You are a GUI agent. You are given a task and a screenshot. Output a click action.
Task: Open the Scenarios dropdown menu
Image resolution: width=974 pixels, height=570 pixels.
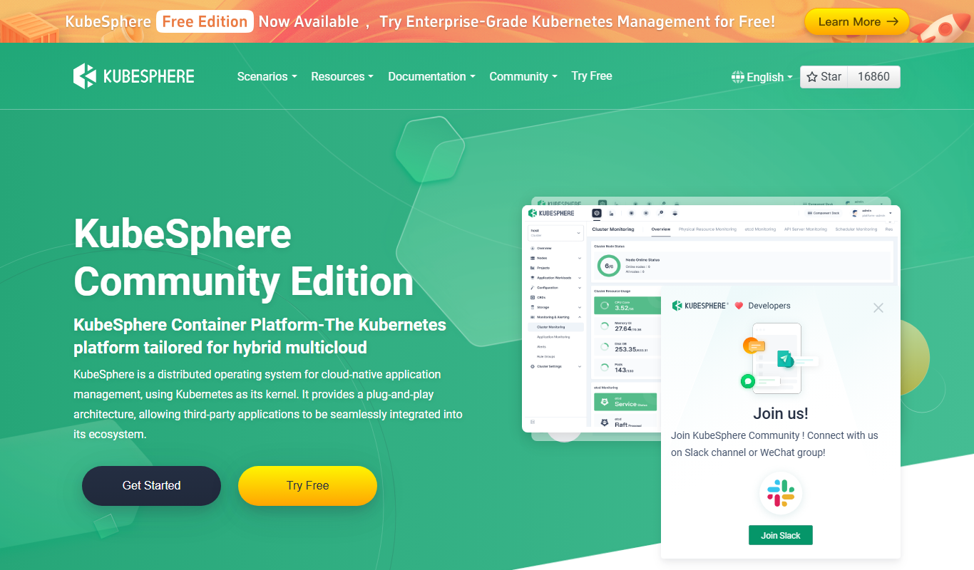click(267, 76)
